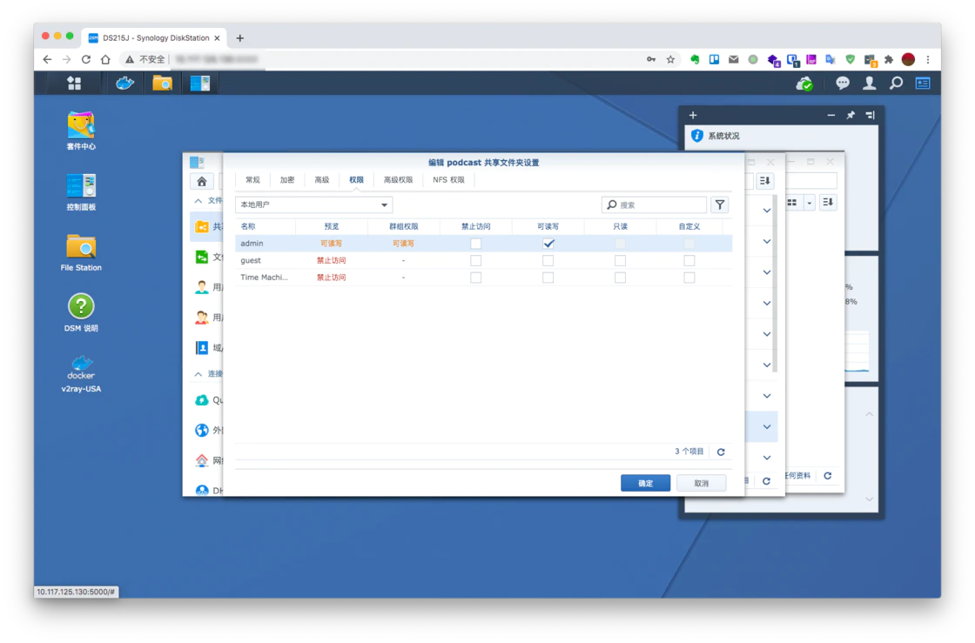Click the 确定 confirm button

[645, 483]
